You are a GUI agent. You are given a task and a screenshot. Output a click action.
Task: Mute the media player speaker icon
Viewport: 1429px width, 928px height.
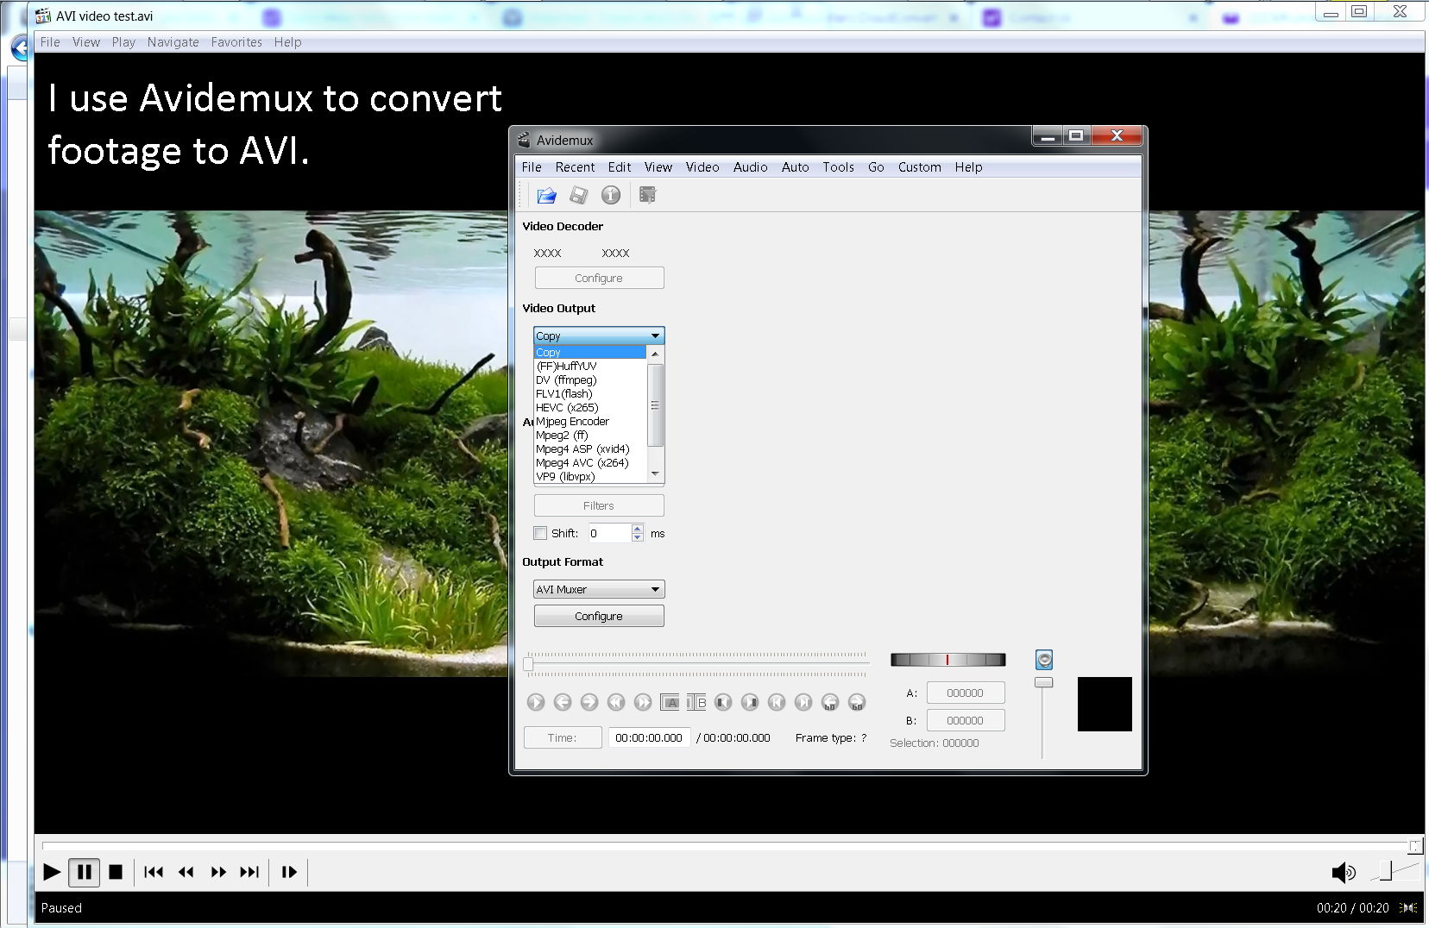click(1344, 873)
